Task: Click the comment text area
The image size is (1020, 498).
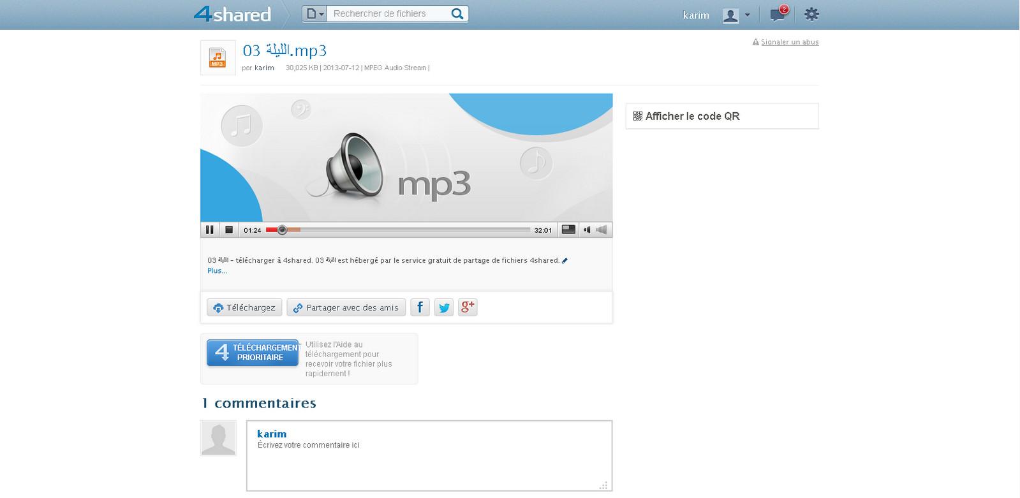Action: click(429, 456)
